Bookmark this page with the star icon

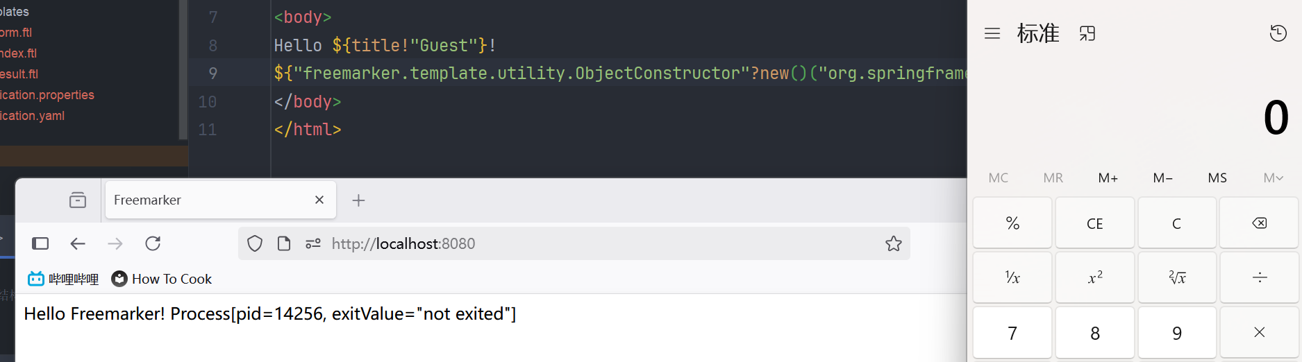point(894,243)
